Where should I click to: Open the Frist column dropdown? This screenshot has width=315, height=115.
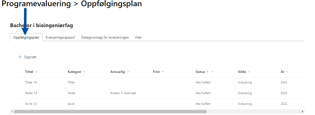(x=163, y=72)
